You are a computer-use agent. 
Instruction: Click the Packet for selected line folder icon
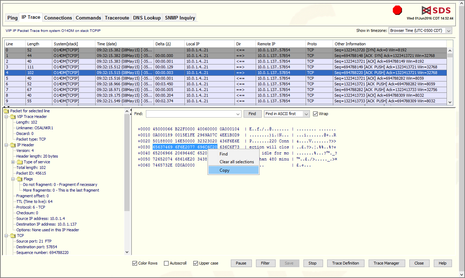[x=6, y=111]
